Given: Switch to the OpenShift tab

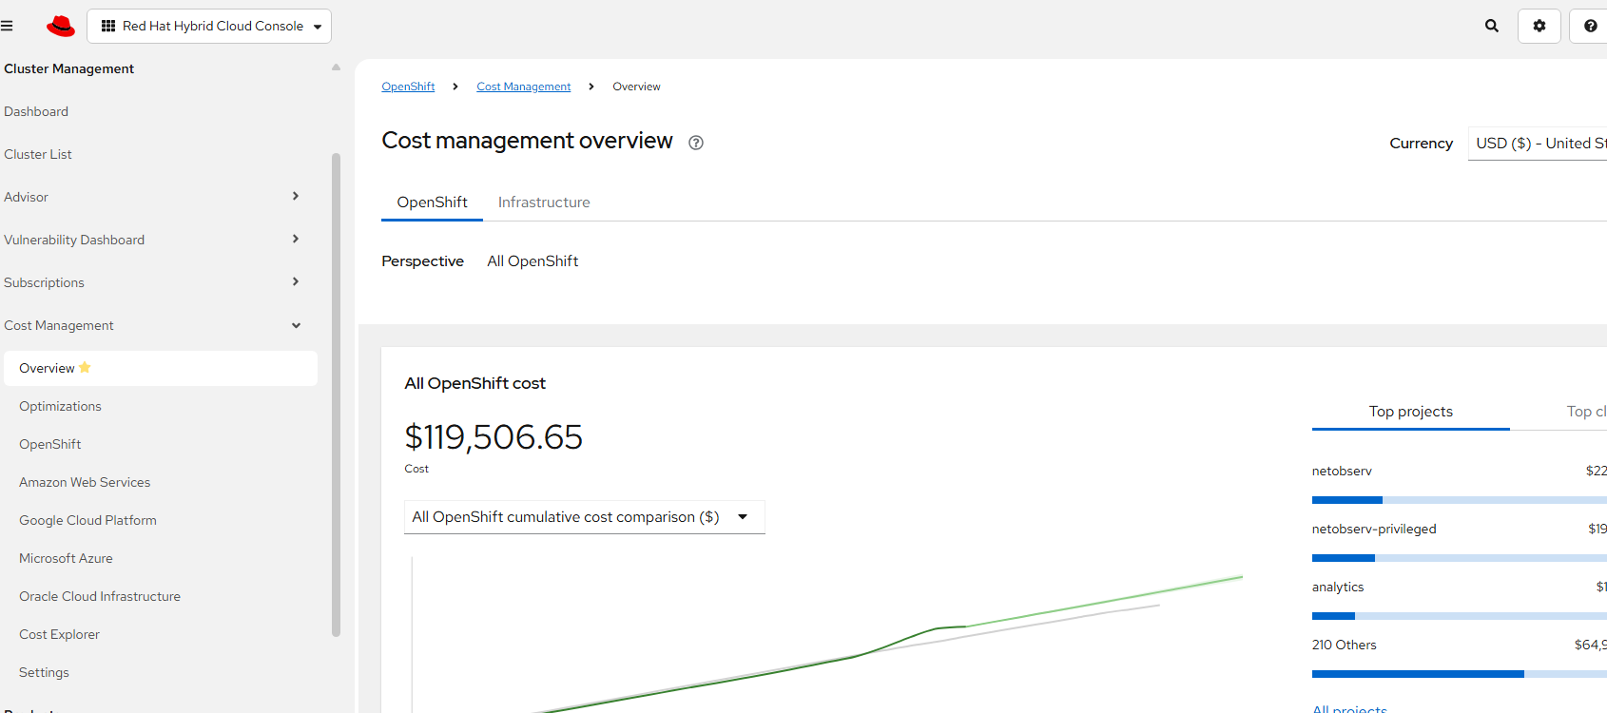Looking at the screenshot, I should tap(432, 202).
